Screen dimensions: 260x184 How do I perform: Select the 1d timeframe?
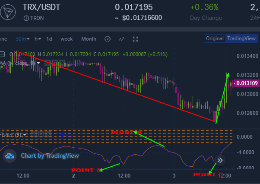point(49,39)
